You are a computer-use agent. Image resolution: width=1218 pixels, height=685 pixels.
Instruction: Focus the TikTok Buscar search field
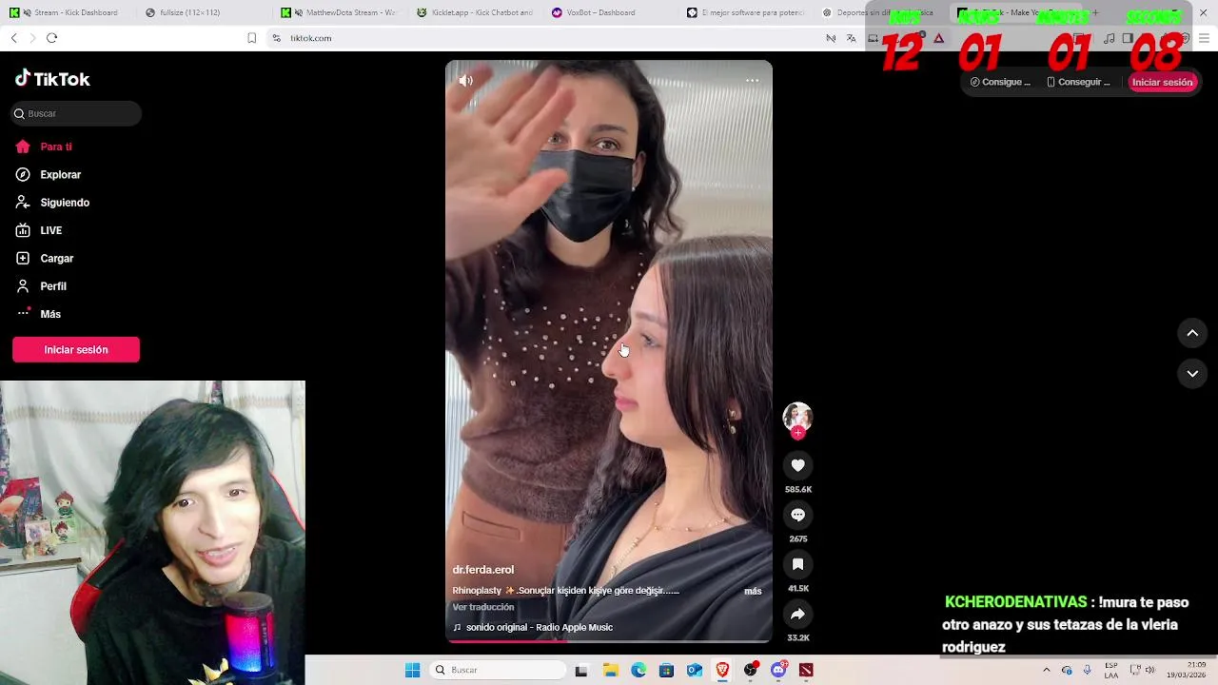point(76,113)
